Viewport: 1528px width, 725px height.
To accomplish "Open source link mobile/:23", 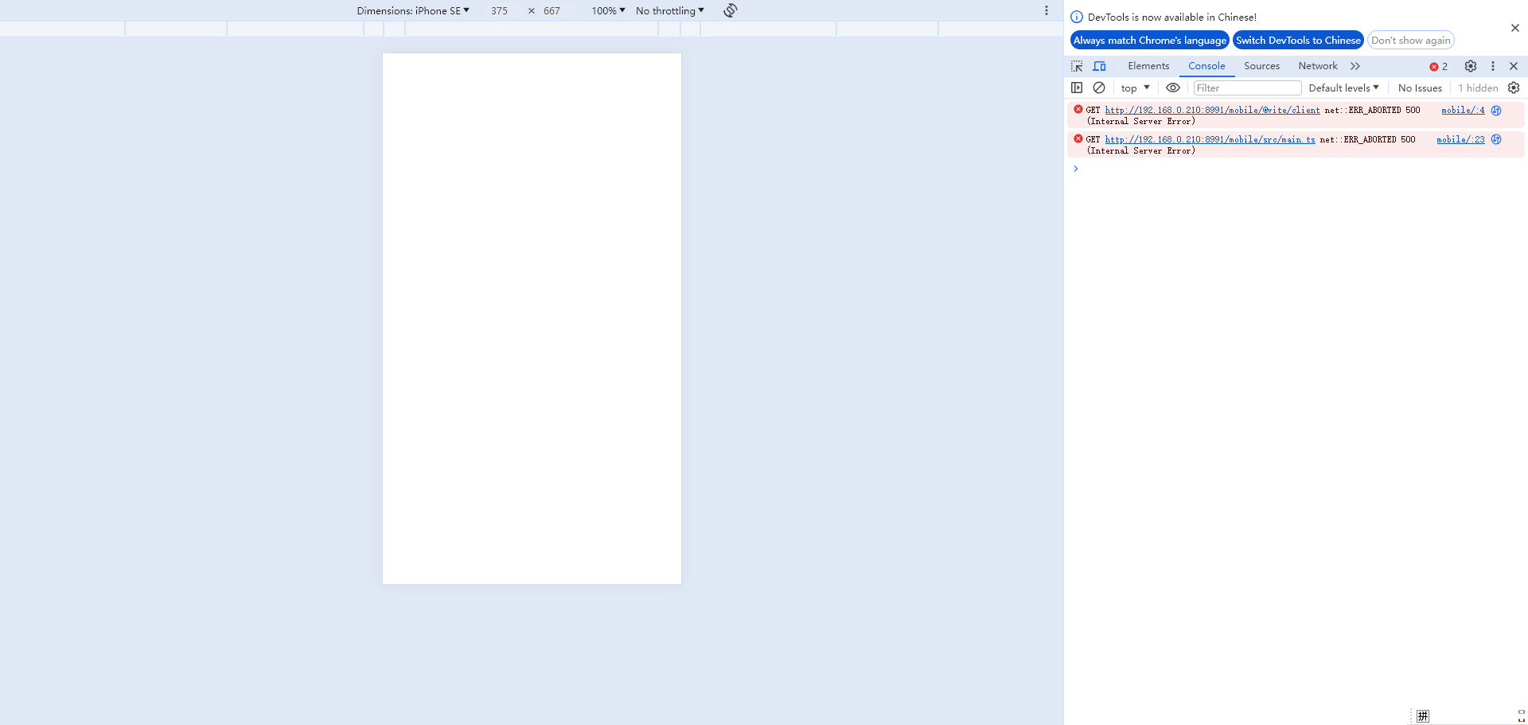I will coord(1460,140).
